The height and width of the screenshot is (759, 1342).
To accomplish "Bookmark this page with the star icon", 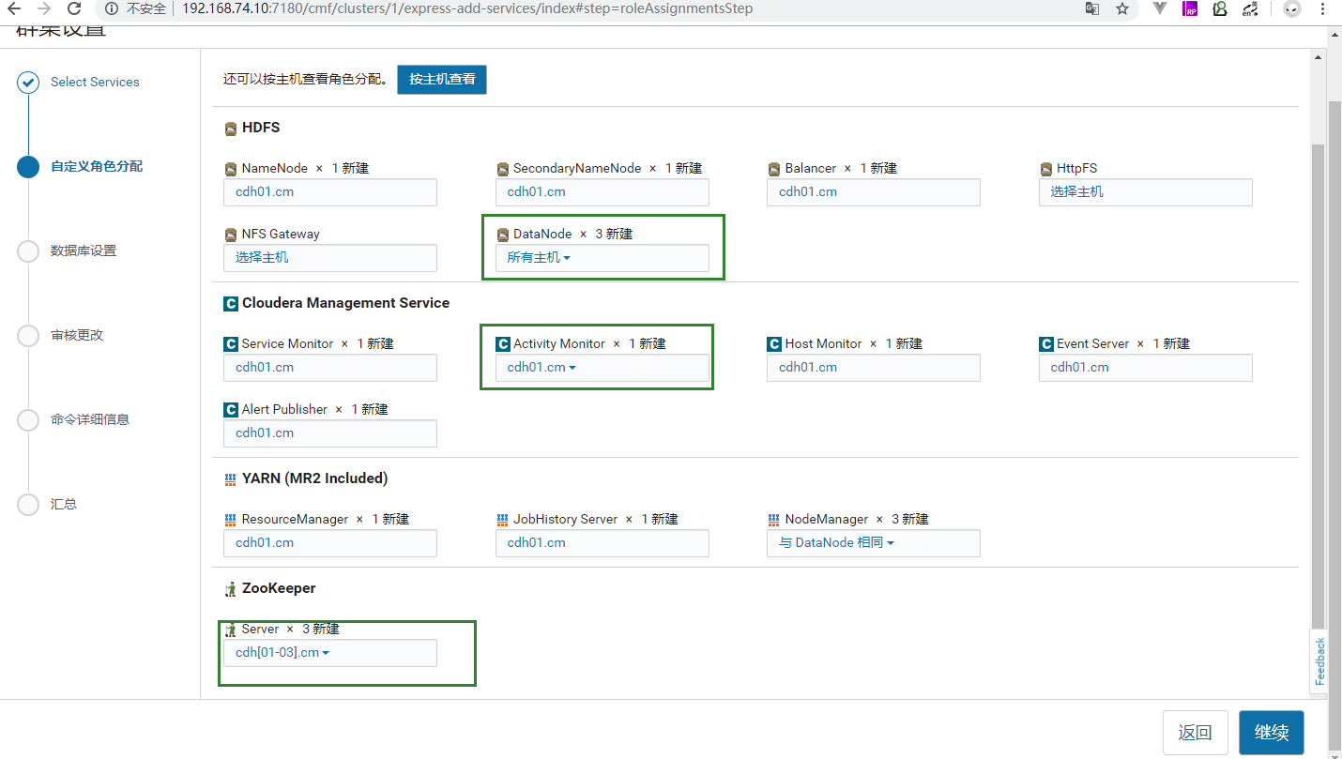I will pos(1122,8).
